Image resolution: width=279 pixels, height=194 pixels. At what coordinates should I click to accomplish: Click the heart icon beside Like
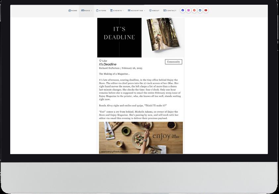[100, 61]
